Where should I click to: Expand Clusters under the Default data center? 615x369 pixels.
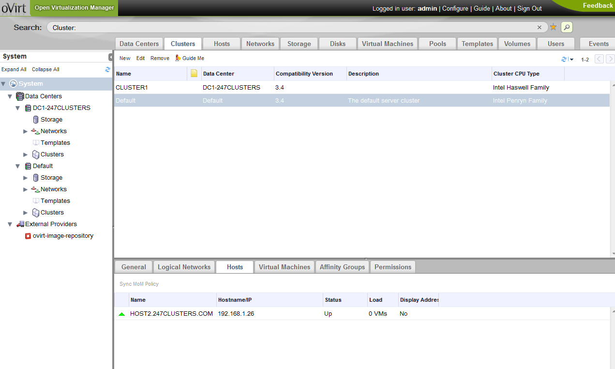[26, 213]
